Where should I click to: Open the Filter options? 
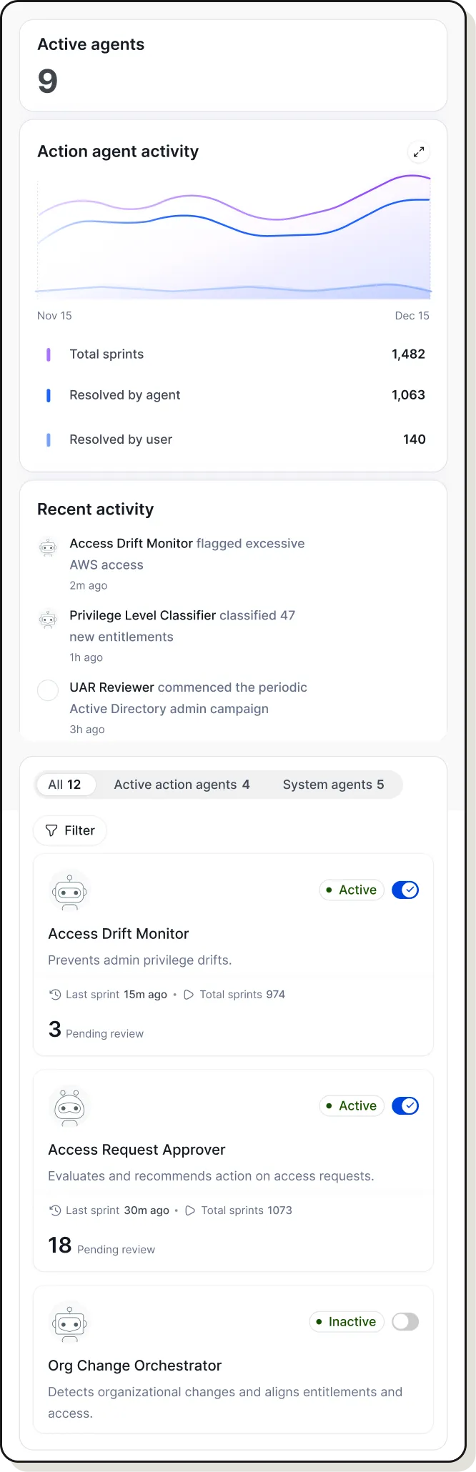[x=69, y=830]
